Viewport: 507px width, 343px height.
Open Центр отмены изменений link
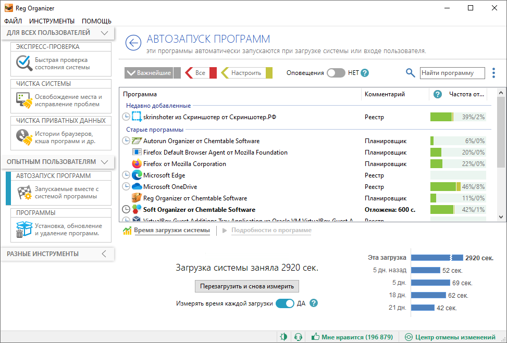(450, 337)
